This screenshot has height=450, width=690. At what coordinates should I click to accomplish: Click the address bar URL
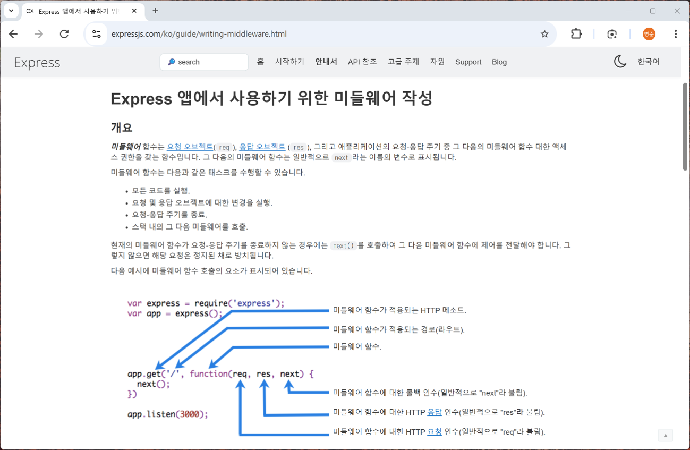[199, 34]
